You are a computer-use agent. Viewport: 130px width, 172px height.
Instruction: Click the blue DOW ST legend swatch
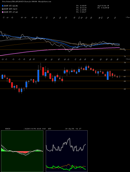click(3, 6)
